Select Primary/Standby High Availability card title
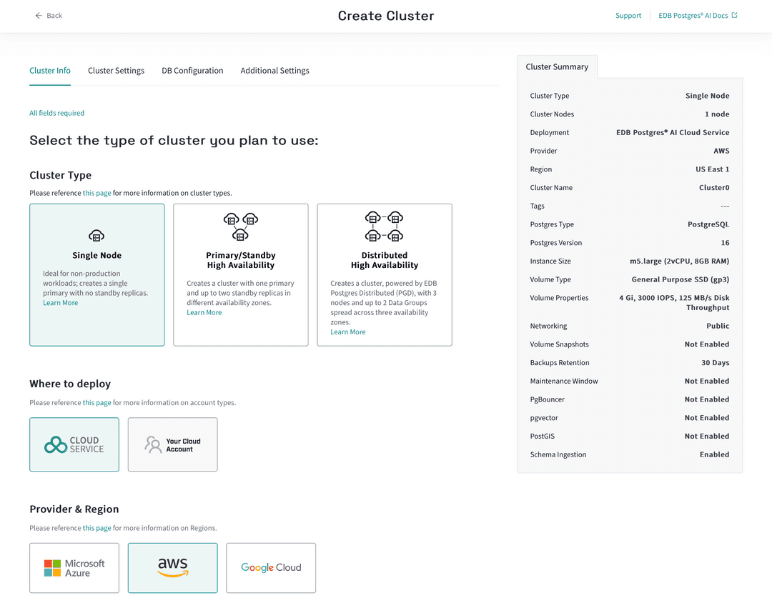Image resolution: width=772 pixels, height=603 pixels. point(241,260)
